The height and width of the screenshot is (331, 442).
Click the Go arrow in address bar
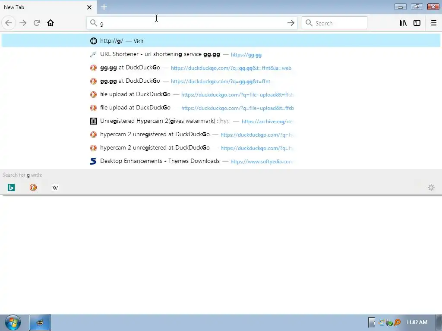click(x=290, y=23)
